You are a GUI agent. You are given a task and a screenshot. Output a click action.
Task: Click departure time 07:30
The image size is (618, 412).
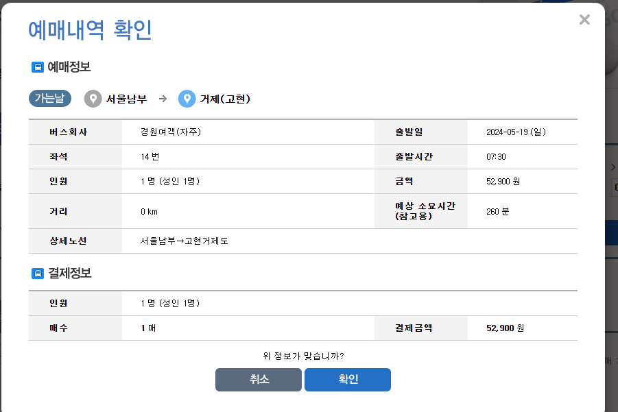pyautogui.click(x=496, y=157)
